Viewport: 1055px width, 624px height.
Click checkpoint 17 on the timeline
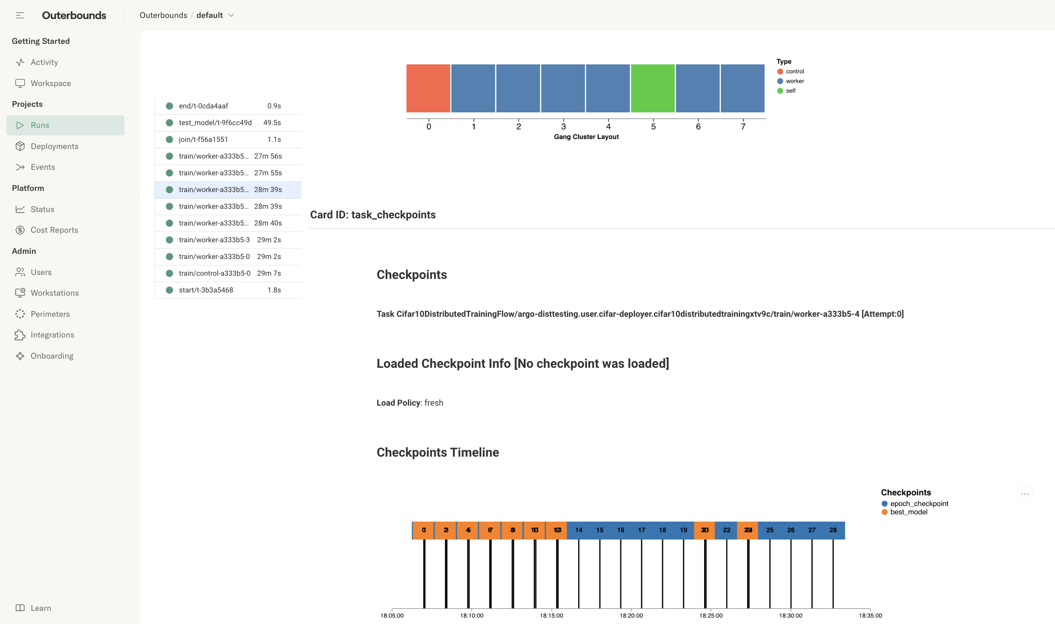[642, 530]
